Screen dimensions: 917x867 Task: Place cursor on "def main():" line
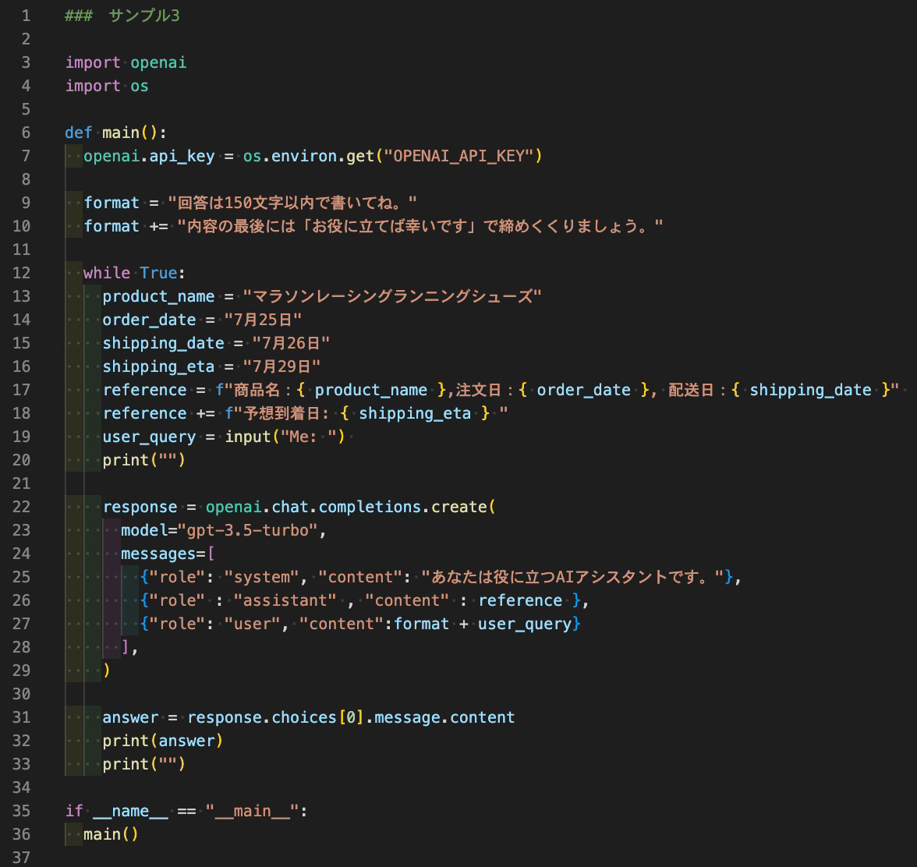click(115, 133)
